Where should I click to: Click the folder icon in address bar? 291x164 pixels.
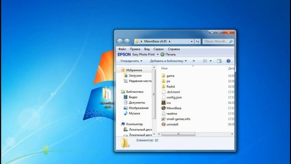tap(137, 41)
